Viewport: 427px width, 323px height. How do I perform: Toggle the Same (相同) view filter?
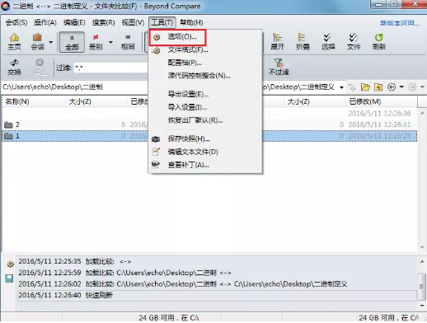(128, 42)
